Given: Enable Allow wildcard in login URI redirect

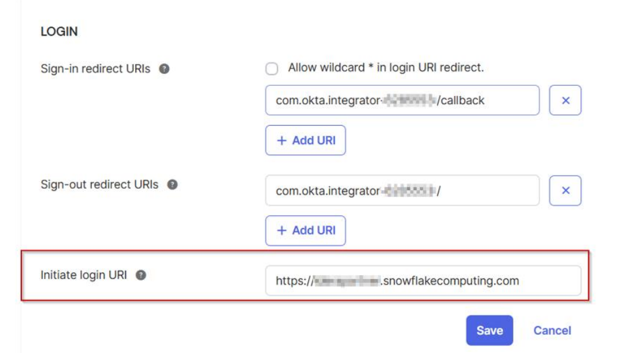Looking at the screenshot, I should (x=272, y=69).
